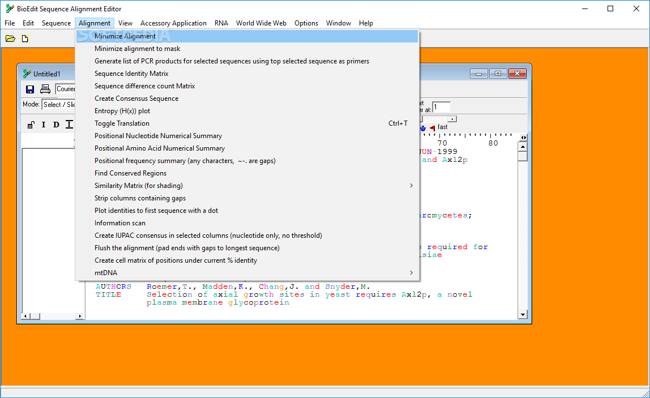Click the split-view arrows icon above the vertical scrollbar
The height and width of the screenshot is (398, 650).
(524, 138)
